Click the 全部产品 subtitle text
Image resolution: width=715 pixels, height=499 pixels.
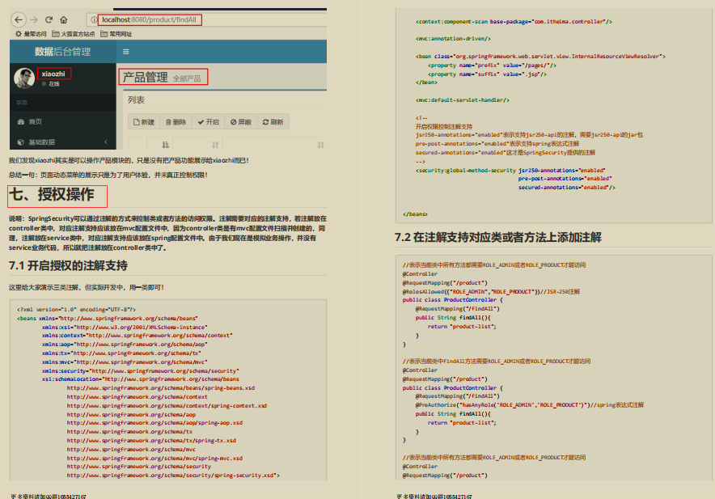click(187, 78)
